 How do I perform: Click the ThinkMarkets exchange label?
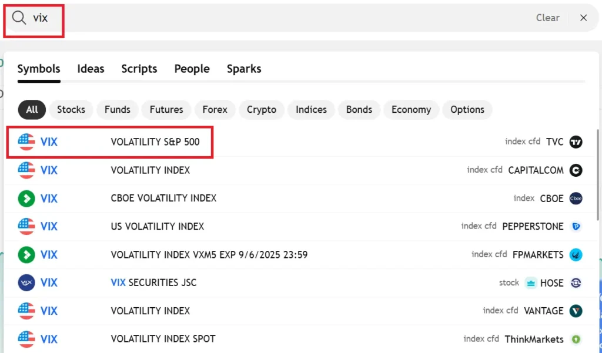(x=534, y=339)
